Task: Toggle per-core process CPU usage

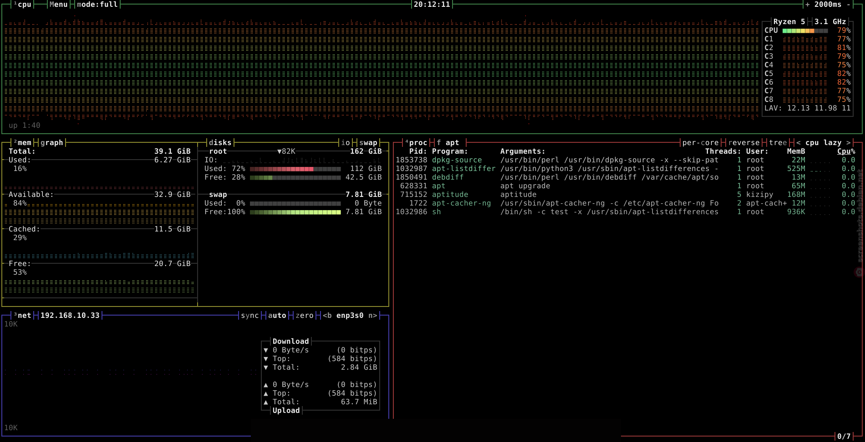Action: pyautogui.click(x=700, y=143)
